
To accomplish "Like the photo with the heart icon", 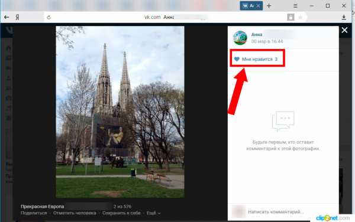I will coord(237,59).
